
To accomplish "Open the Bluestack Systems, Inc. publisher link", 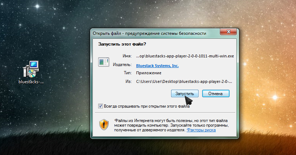I will tap(157, 66).
